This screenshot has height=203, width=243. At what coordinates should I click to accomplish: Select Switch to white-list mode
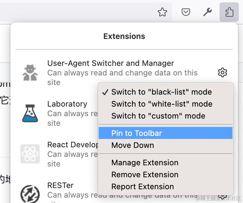click(162, 104)
